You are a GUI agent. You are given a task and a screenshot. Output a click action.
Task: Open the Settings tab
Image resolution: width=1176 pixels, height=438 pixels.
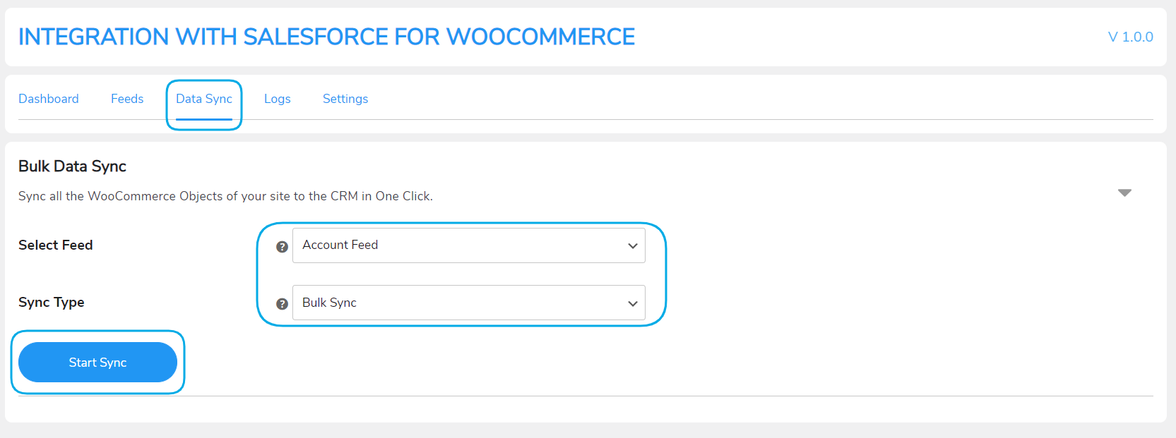pos(345,99)
